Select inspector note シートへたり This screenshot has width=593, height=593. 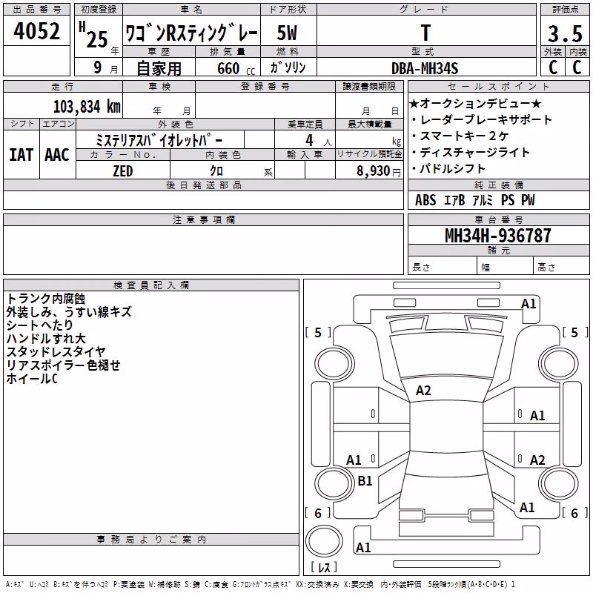pyautogui.click(x=40, y=325)
